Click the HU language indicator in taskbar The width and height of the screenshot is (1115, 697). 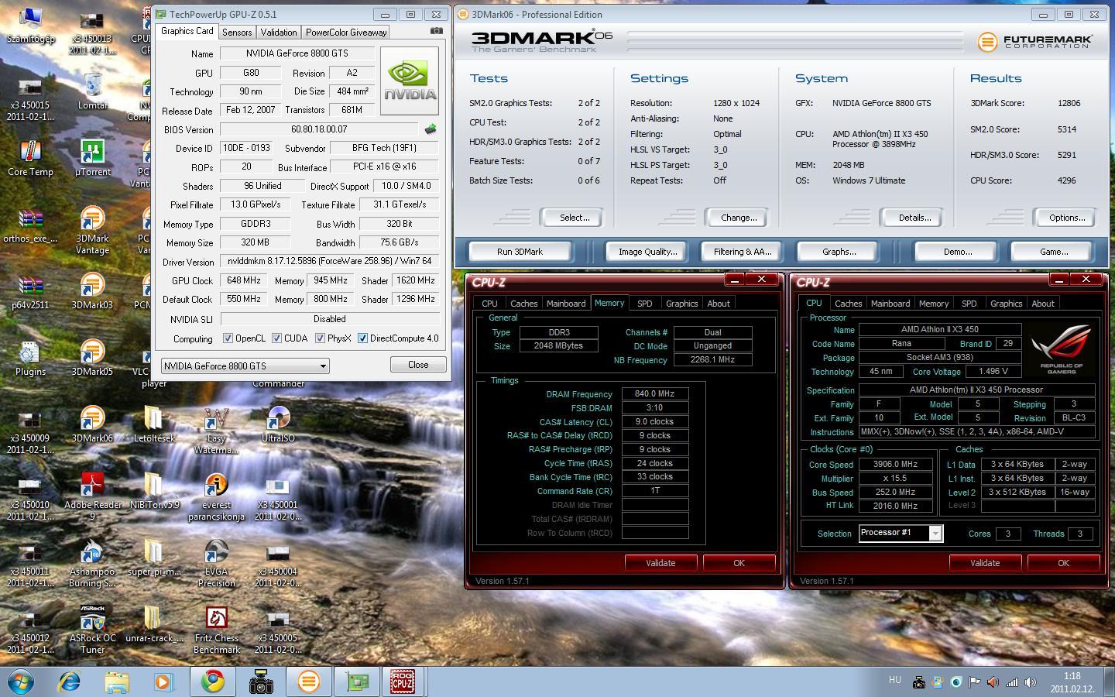click(x=895, y=680)
